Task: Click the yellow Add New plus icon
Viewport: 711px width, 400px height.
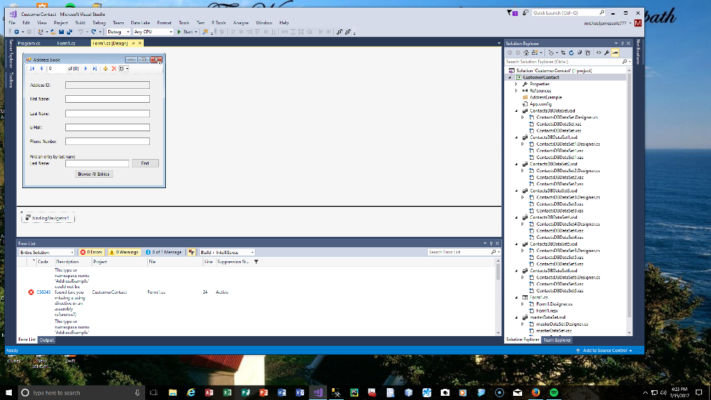Action: 106,69
